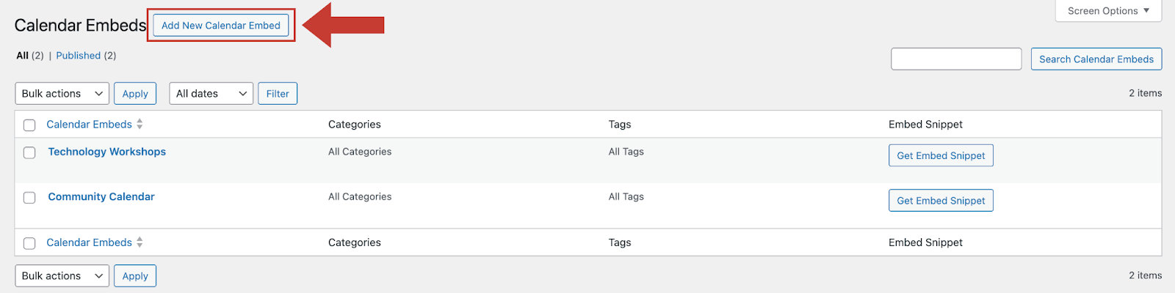
Task: Focus the calendar embeds search field
Action: (x=955, y=59)
